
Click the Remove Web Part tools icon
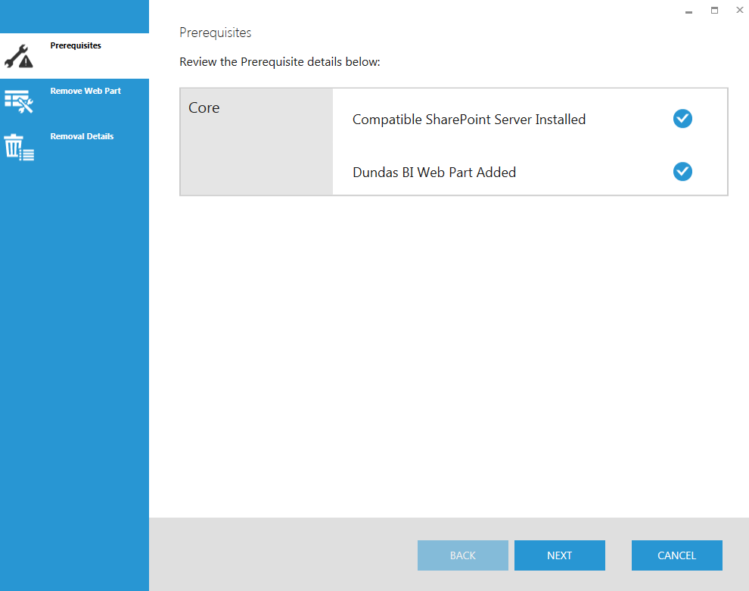point(19,101)
